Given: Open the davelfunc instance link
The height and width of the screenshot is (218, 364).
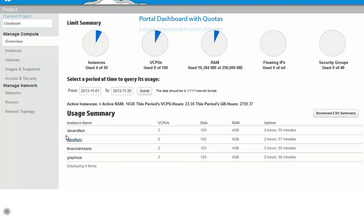Looking at the screenshot, I should [75, 140].
